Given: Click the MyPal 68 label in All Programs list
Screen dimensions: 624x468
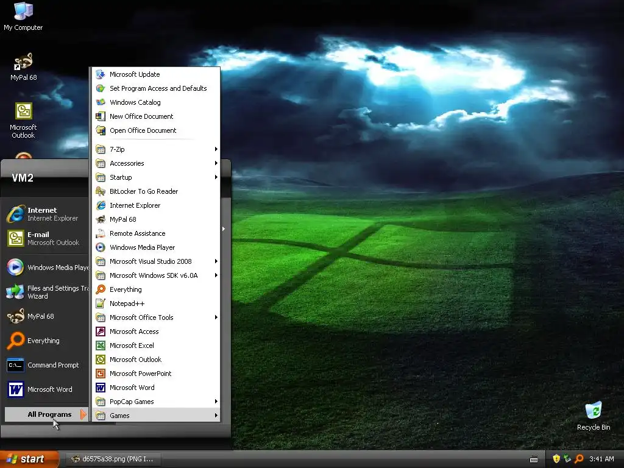Looking at the screenshot, I should click(x=123, y=219).
